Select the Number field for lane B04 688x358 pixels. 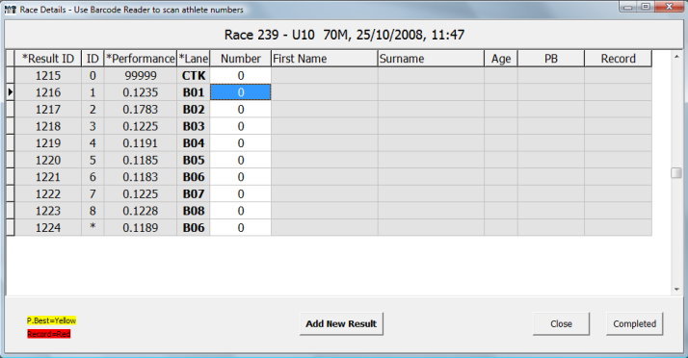pos(241,143)
